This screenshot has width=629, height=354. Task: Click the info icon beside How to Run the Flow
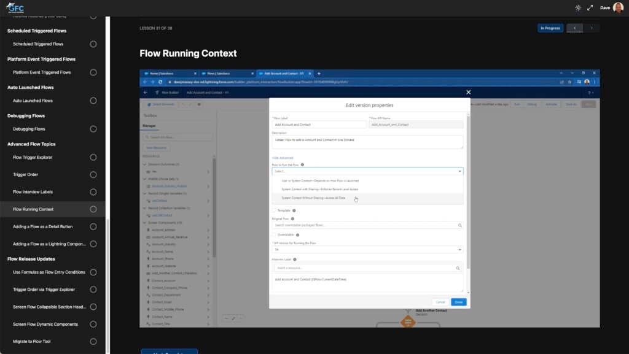point(302,164)
